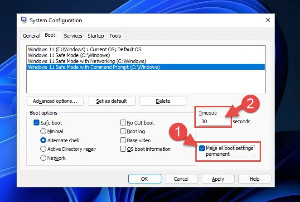Viewport: 300px width, 202px height.
Task: Confirm with the OK button
Action: 145,178
